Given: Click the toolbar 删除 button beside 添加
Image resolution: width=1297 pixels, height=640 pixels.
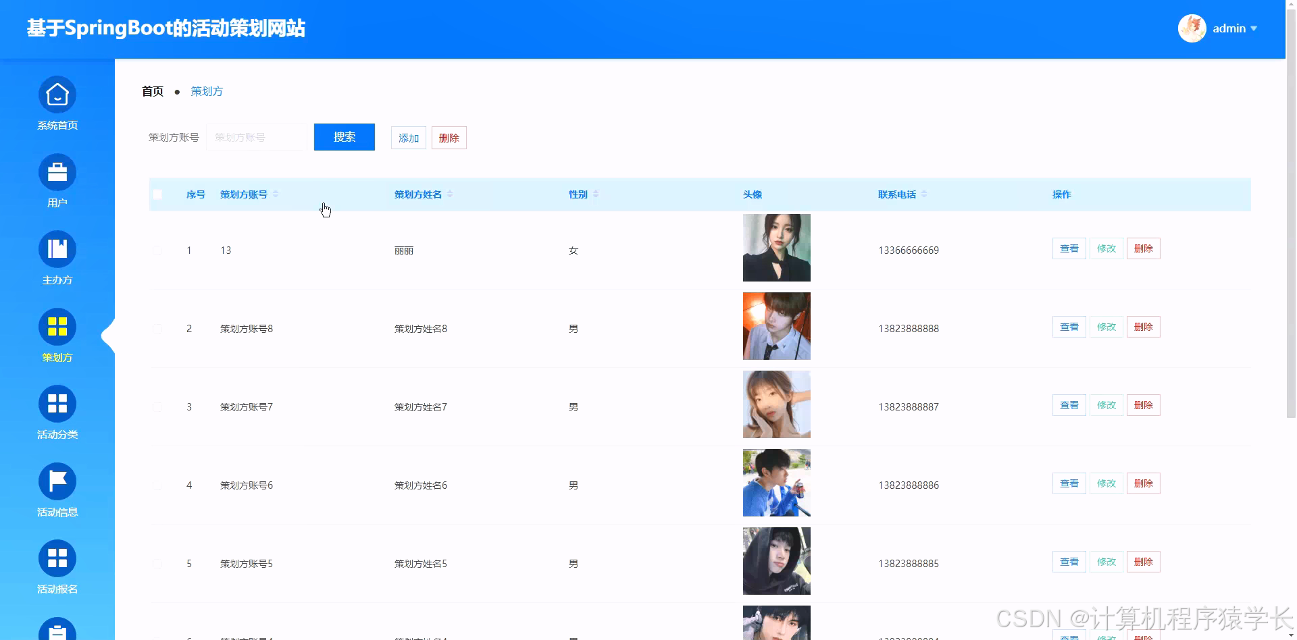Looking at the screenshot, I should click(449, 138).
